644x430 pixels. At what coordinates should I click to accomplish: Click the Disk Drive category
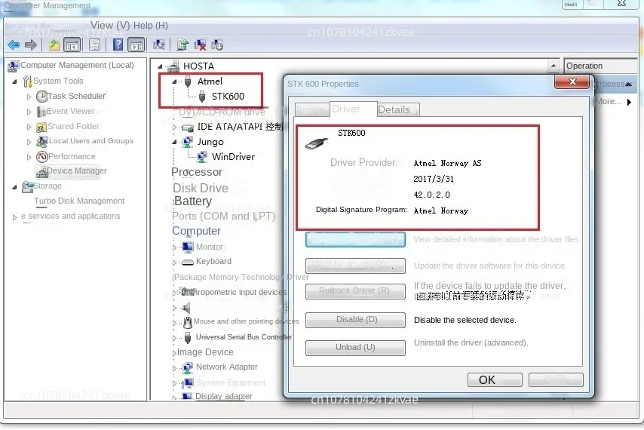tap(201, 188)
